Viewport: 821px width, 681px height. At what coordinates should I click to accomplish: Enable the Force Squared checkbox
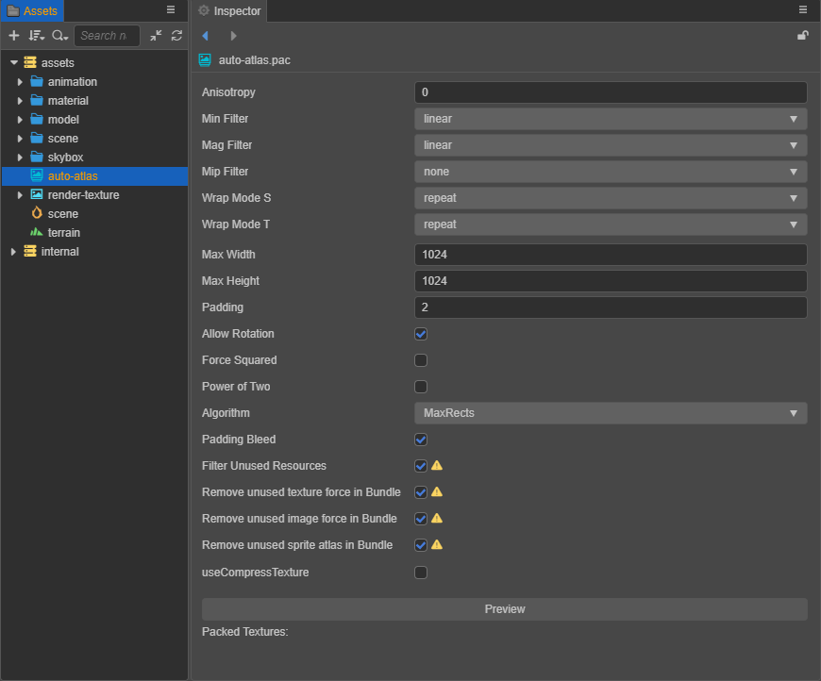421,360
